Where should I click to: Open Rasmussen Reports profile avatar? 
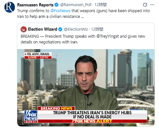10,7
